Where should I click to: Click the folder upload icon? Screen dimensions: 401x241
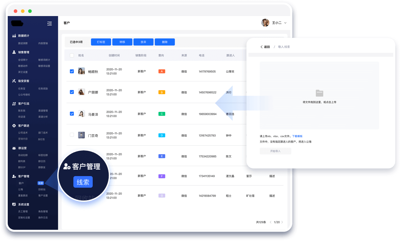click(319, 93)
